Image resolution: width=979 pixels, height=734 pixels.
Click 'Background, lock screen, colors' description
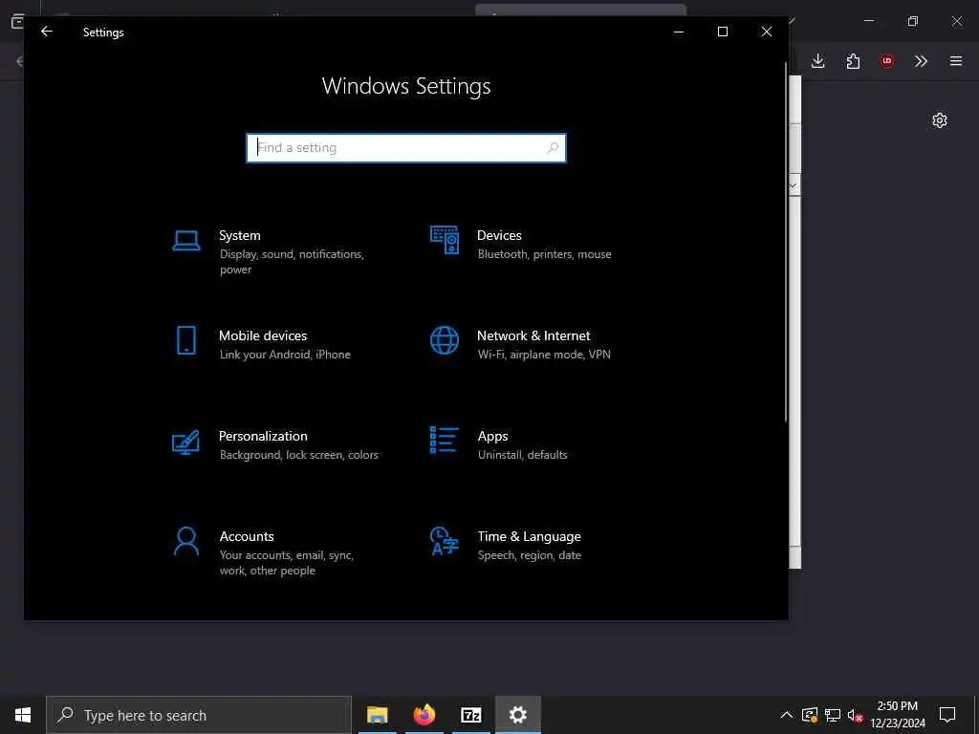click(x=299, y=455)
